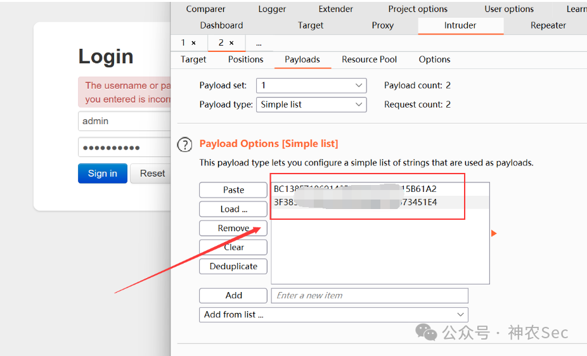Open a new Intruder tab via ellipsis
This screenshot has width=587, height=356.
coord(259,43)
